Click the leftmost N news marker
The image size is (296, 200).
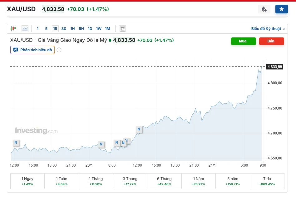[x=16, y=143]
